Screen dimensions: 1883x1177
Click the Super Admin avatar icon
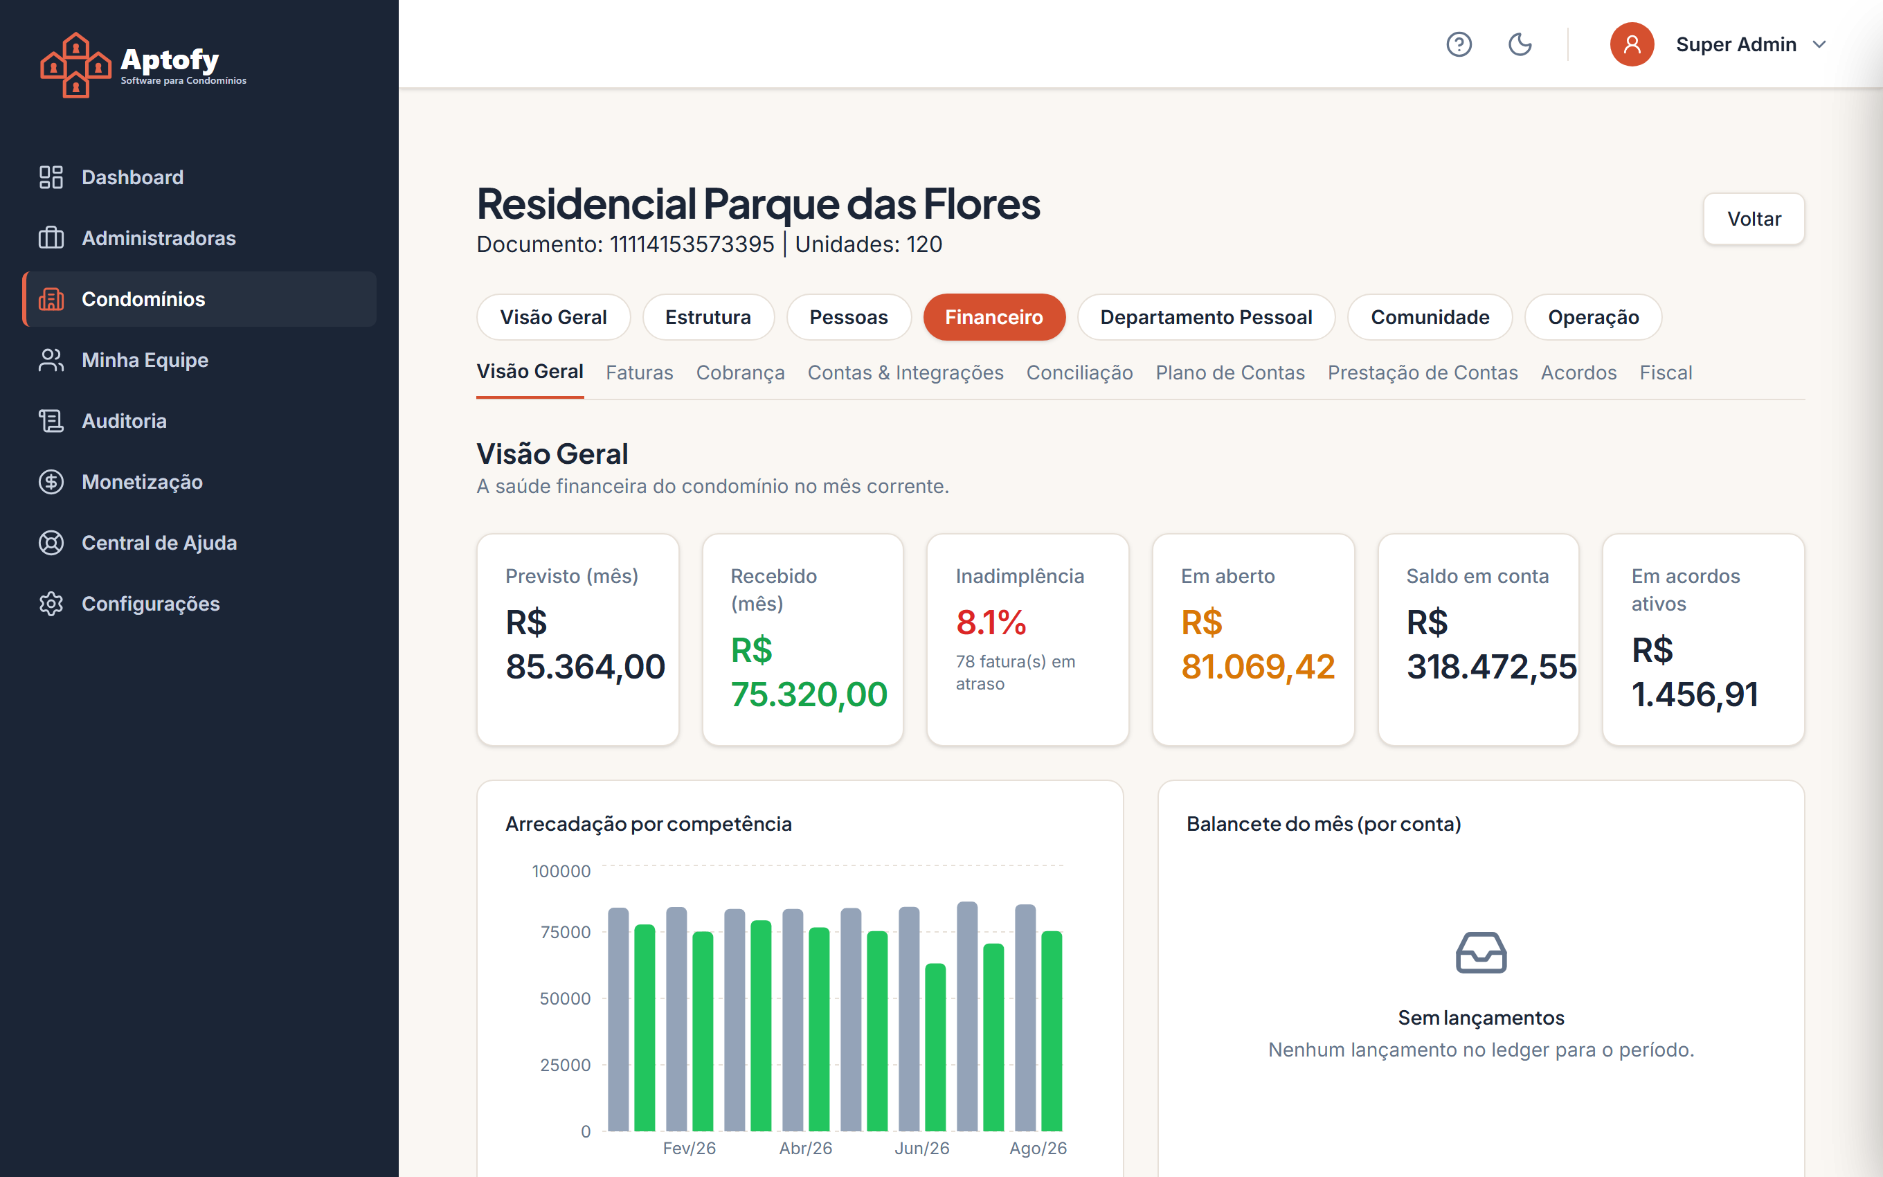1632,44
